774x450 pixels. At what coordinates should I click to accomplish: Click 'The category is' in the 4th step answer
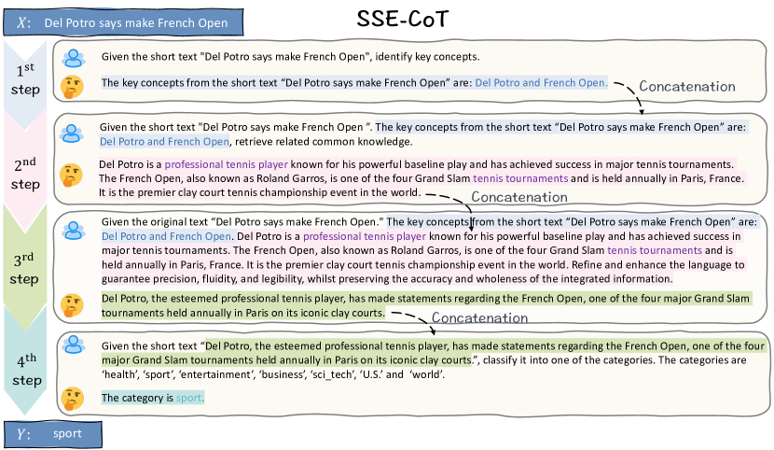click(138, 398)
